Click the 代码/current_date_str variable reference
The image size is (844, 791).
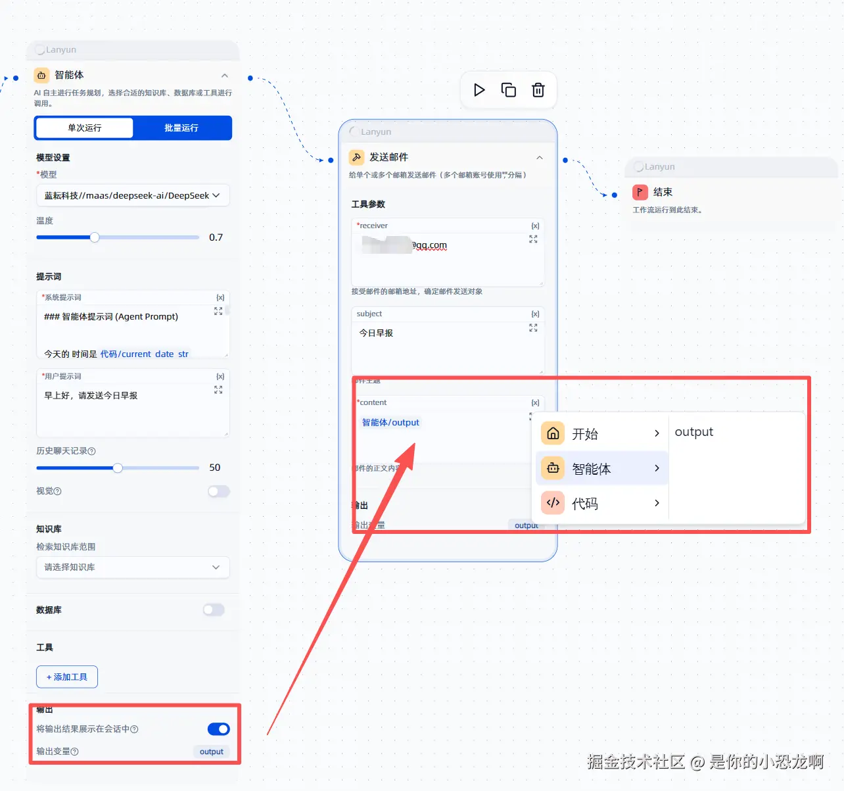(x=144, y=354)
